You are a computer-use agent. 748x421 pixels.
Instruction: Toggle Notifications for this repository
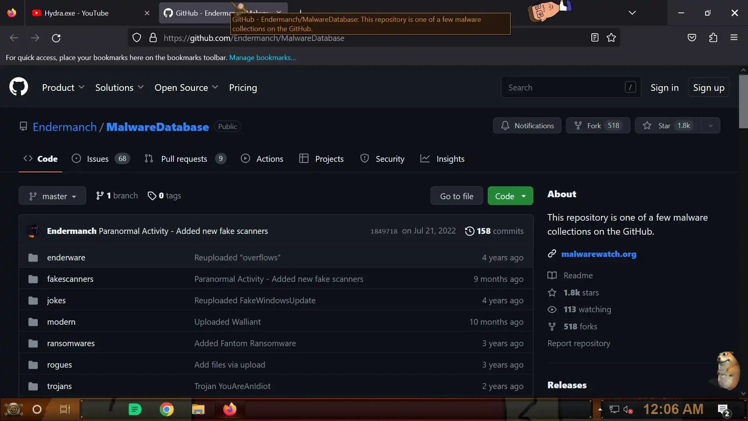click(x=527, y=126)
